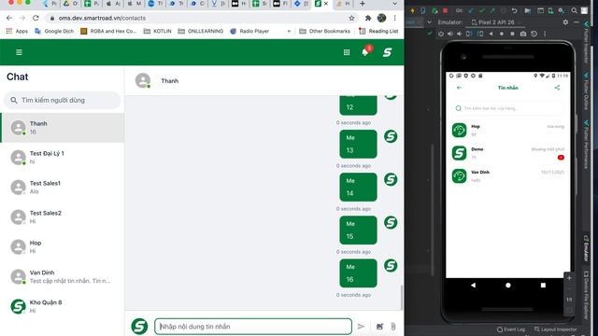The width and height of the screenshot is (598, 336).
Task: Open Hop conversation in web chat list
Action: (63, 246)
